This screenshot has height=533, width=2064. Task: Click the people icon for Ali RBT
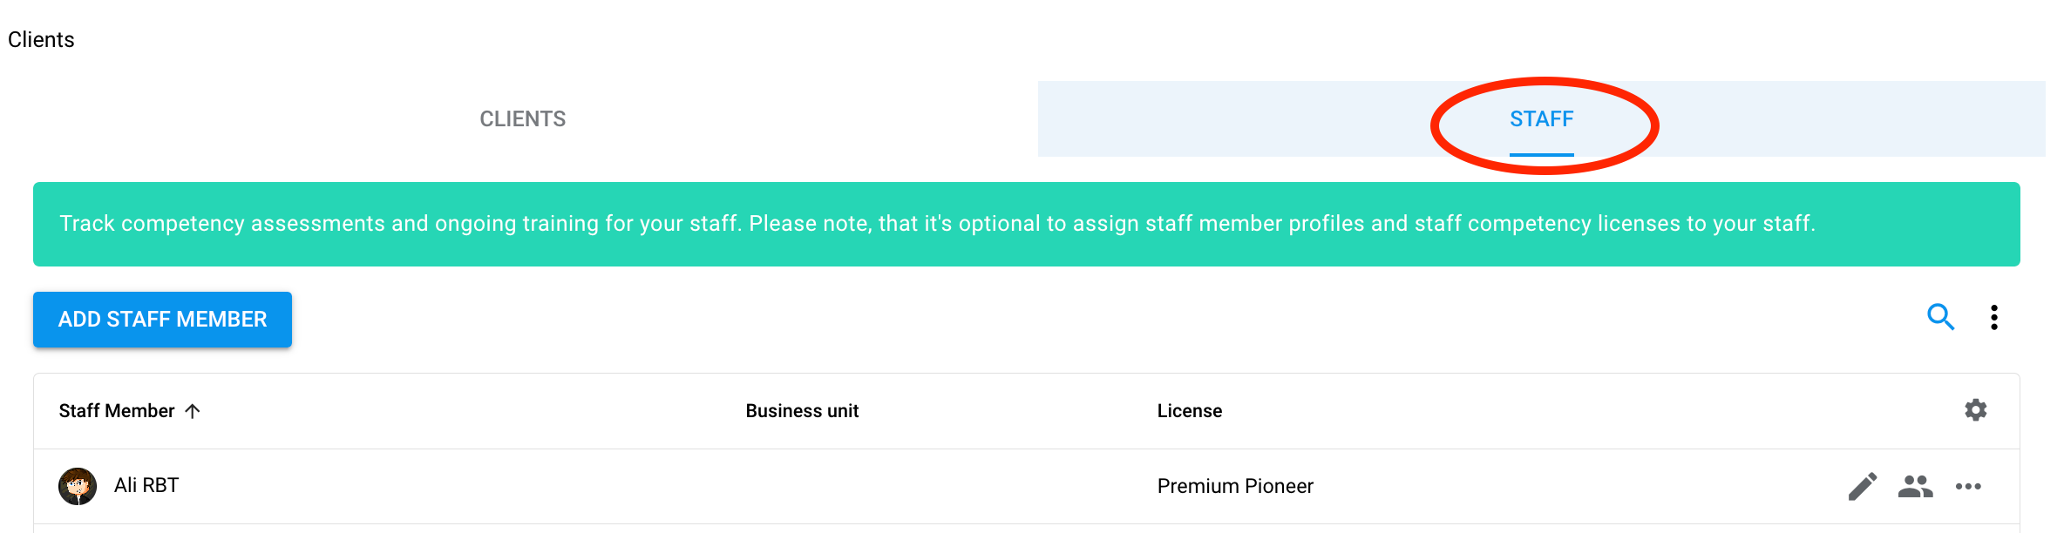tap(1915, 486)
